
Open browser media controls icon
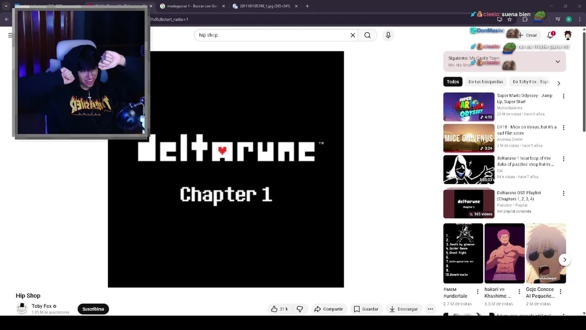pyautogui.click(x=558, y=19)
